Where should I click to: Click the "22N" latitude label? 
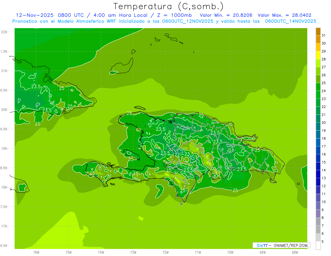(4, 32)
